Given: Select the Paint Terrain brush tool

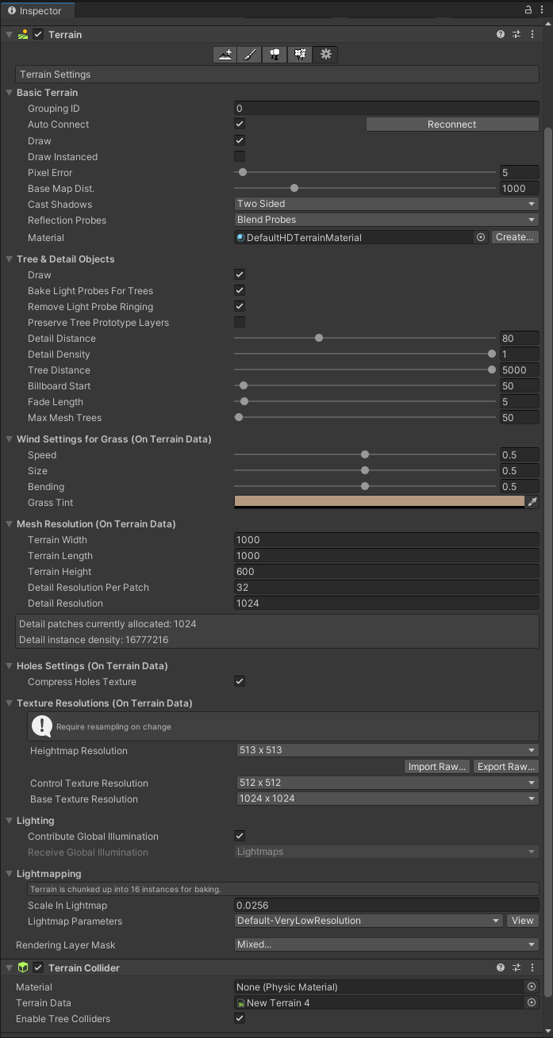Looking at the screenshot, I should click(x=250, y=55).
